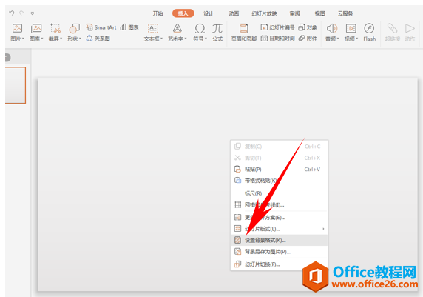Insert 日期和时间 date and time
423x297 pixels.
[x=277, y=39]
